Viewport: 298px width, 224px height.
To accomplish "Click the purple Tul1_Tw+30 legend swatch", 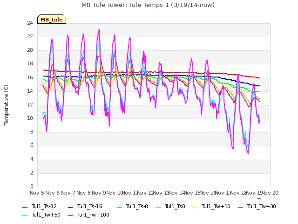I will tap(241, 207).
